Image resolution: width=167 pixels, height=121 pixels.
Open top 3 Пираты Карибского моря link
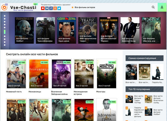[x=135, y=112]
